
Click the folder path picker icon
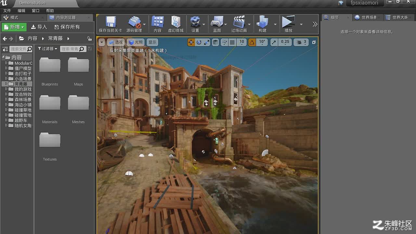[x=21, y=38]
